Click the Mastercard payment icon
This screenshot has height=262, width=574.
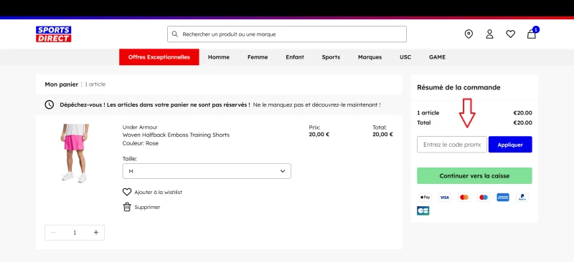click(464, 198)
